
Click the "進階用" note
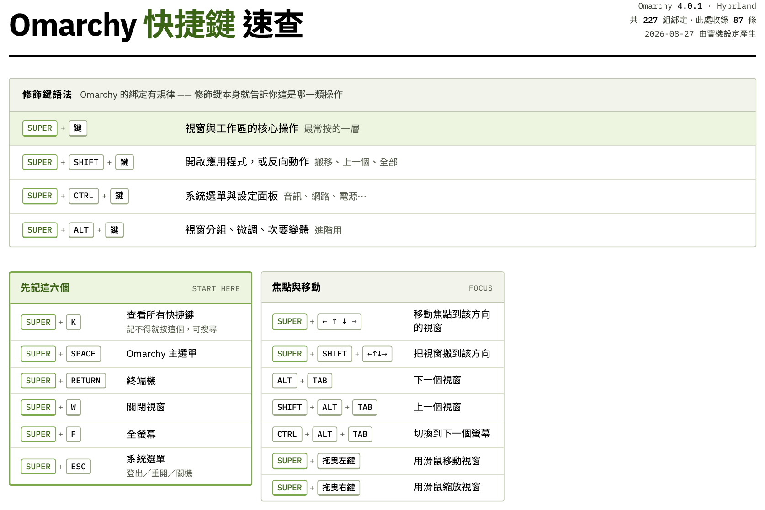(328, 230)
